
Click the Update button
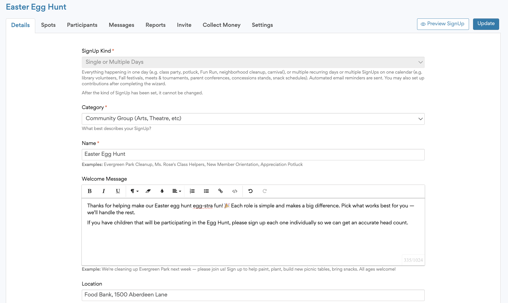pos(486,24)
